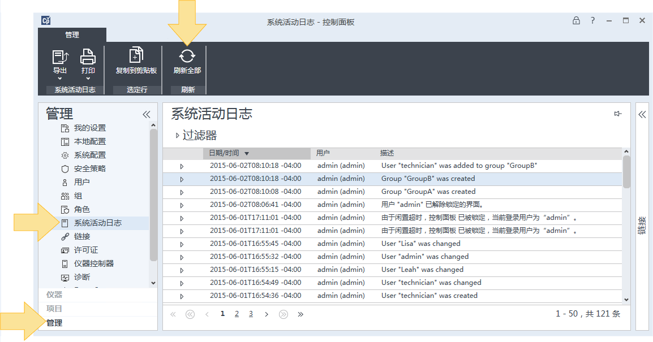The width and height of the screenshot is (653, 342).
Task: Click the sidebar vertical scrollbar thumb
Action: pyautogui.click(x=153, y=195)
